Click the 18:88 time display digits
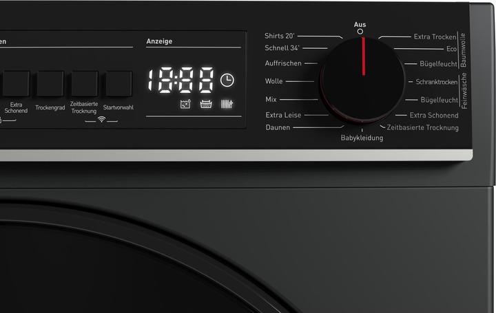The height and width of the screenshot is (313, 496). 180,80
